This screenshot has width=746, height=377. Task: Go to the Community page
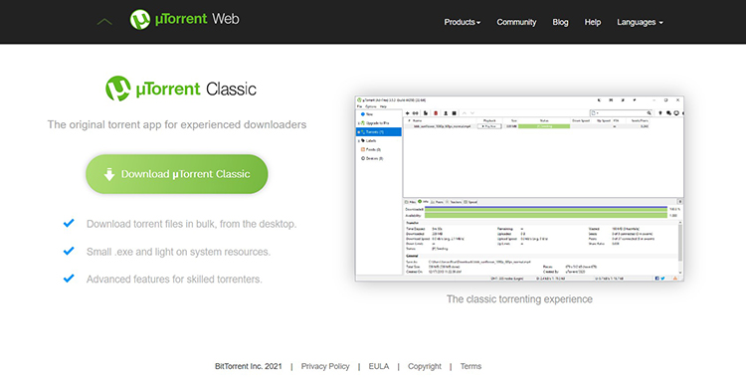pyautogui.click(x=516, y=22)
